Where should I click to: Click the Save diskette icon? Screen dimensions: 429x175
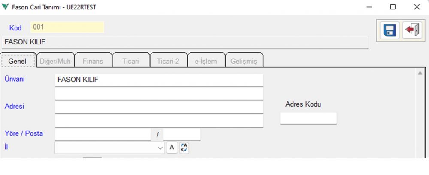tap(390, 30)
